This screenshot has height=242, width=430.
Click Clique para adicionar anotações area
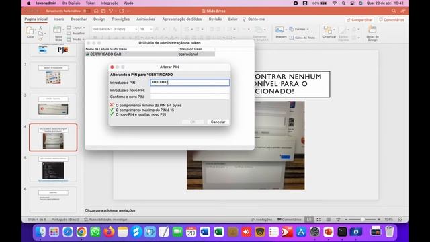click(x=110, y=210)
